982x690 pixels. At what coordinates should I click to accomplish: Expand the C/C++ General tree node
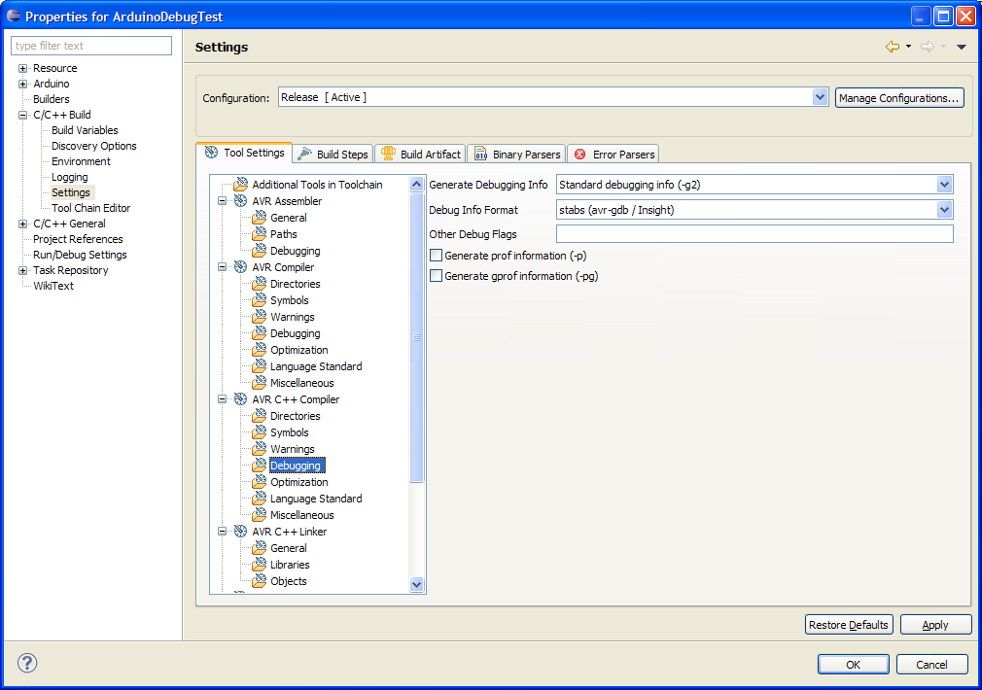(22, 224)
